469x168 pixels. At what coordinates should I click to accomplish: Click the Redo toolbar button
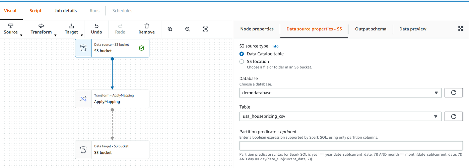point(120,29)
